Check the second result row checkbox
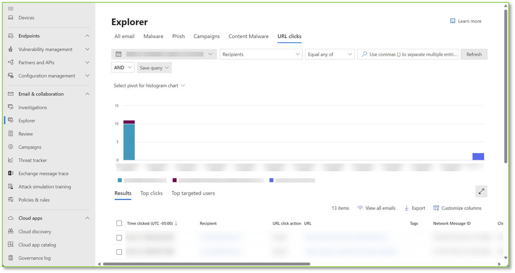 coord(119,251)
